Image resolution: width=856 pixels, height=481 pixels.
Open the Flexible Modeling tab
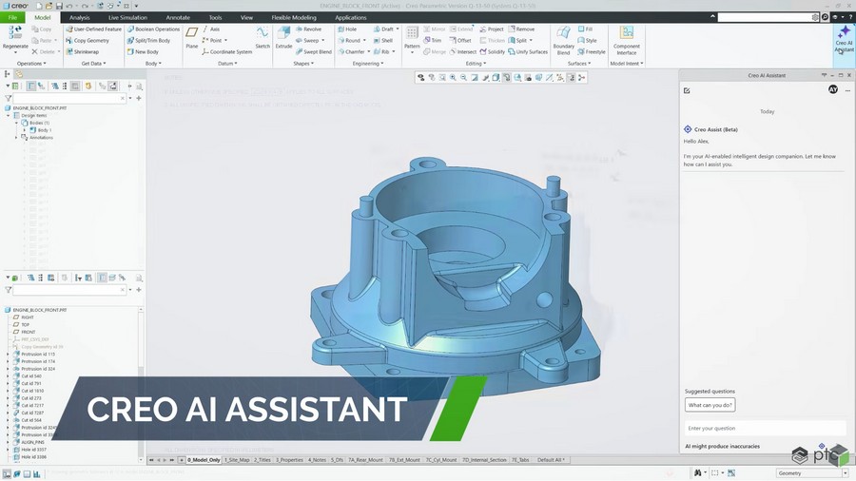click(x=294, y=17)
